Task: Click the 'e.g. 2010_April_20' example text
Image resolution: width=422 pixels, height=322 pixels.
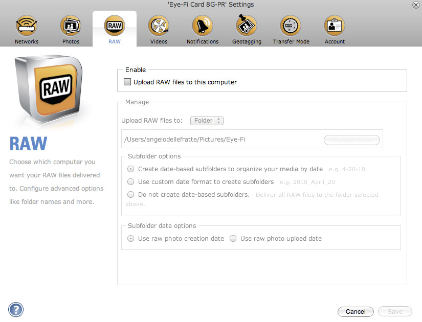Action: click(307, 182)
